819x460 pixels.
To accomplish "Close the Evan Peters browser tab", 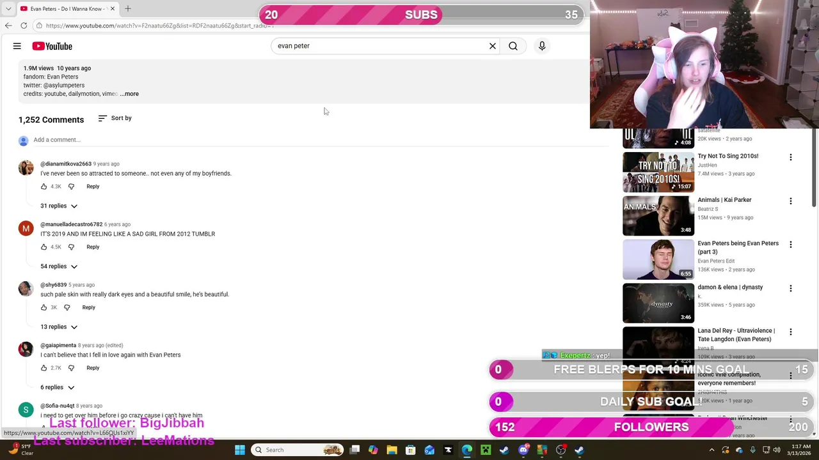I will pyautogui.click(x=113, y=9).
